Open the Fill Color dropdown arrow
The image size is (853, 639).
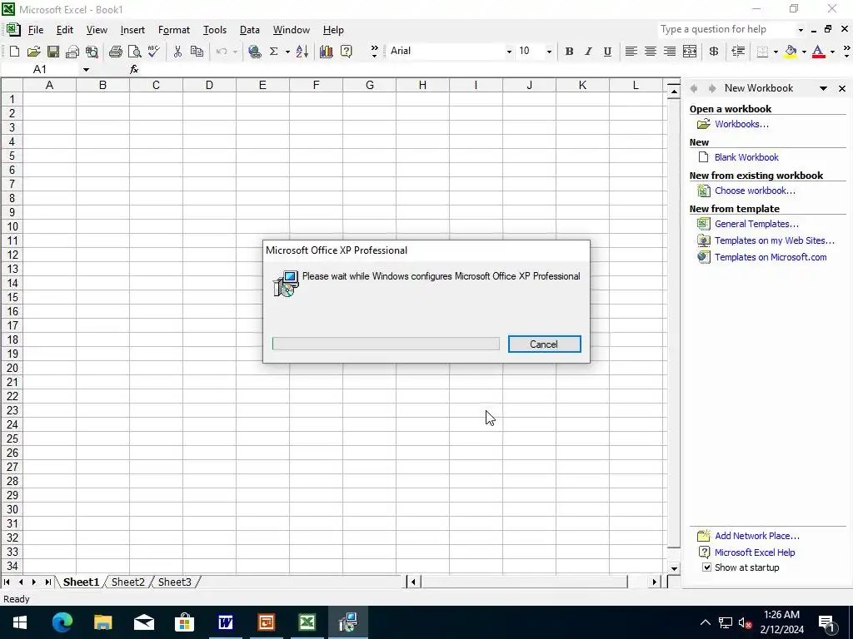pos(804,51)
